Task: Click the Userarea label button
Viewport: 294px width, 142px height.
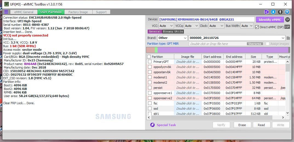Action: [x=255, y=44]
